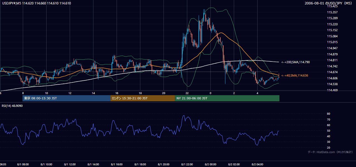Click price axis value 115.357
Screen dimensions: 356x167
click(x=333, y=12)
